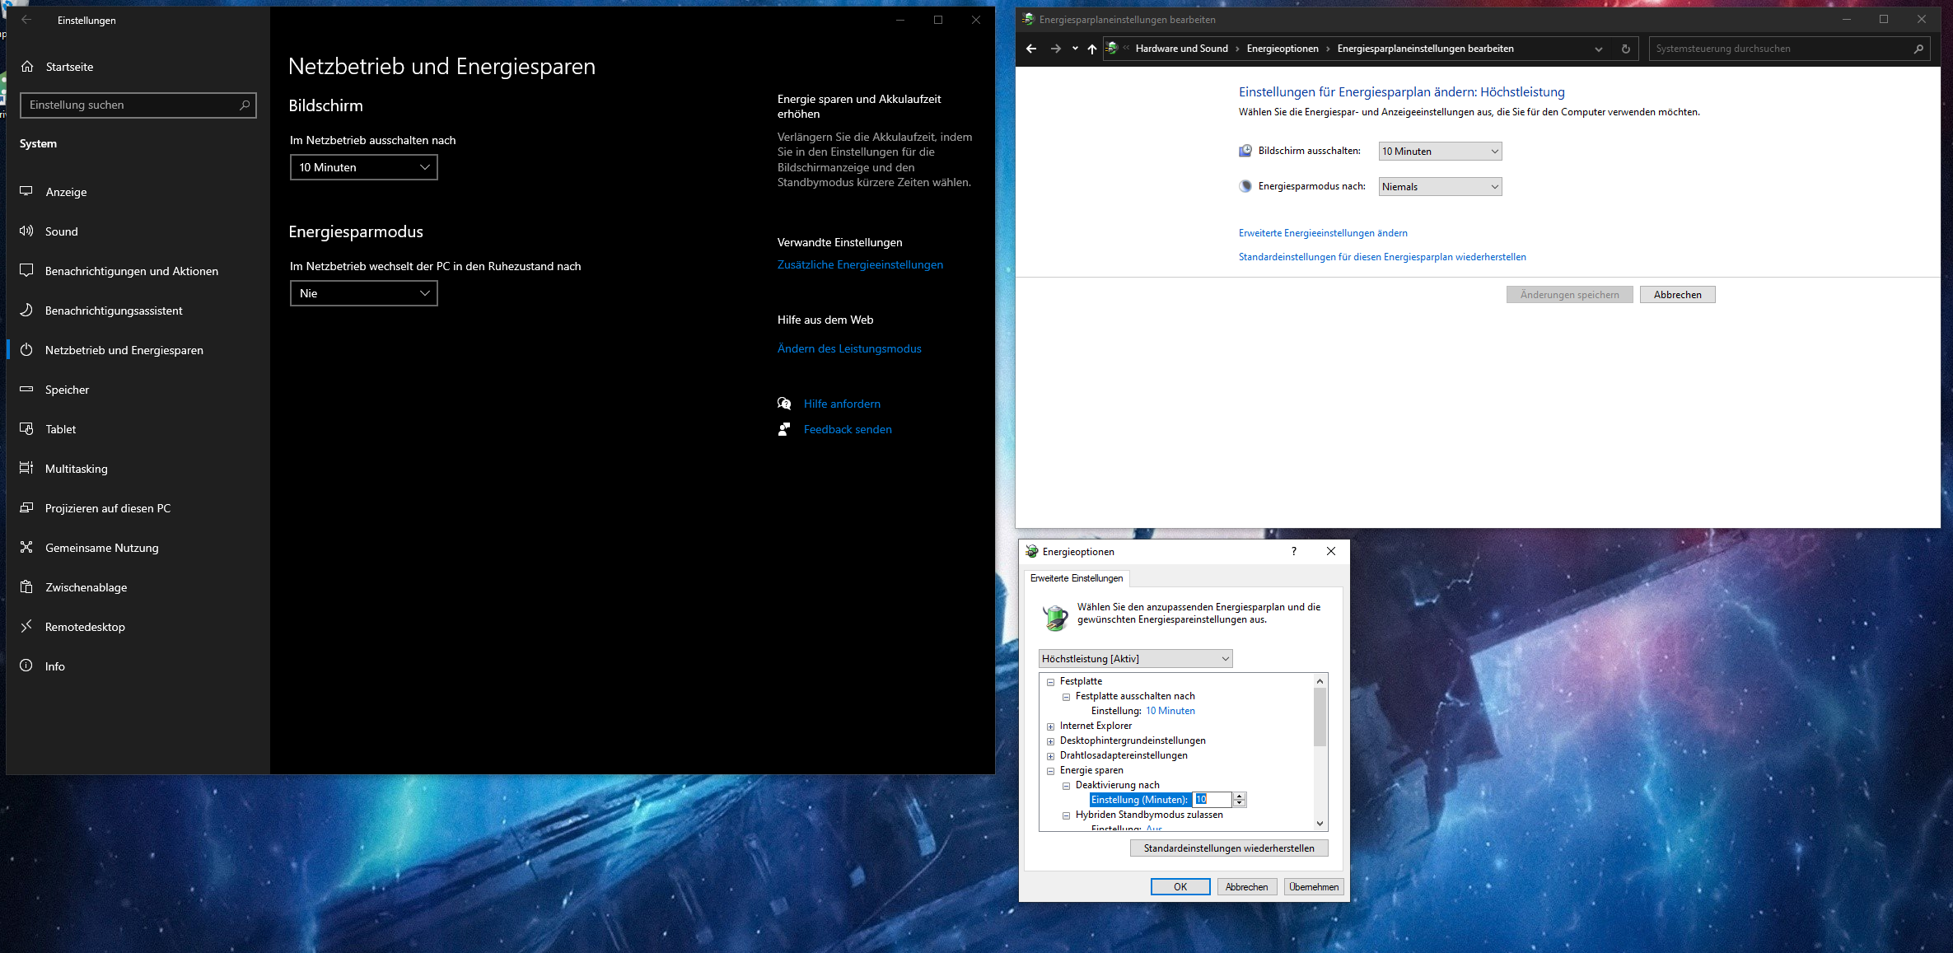Image resolution: width=1953 pixels, height=953 pixels.
Task: Open Zusätzliche Energieeinstellungen link
Action: tap(860, 264)
